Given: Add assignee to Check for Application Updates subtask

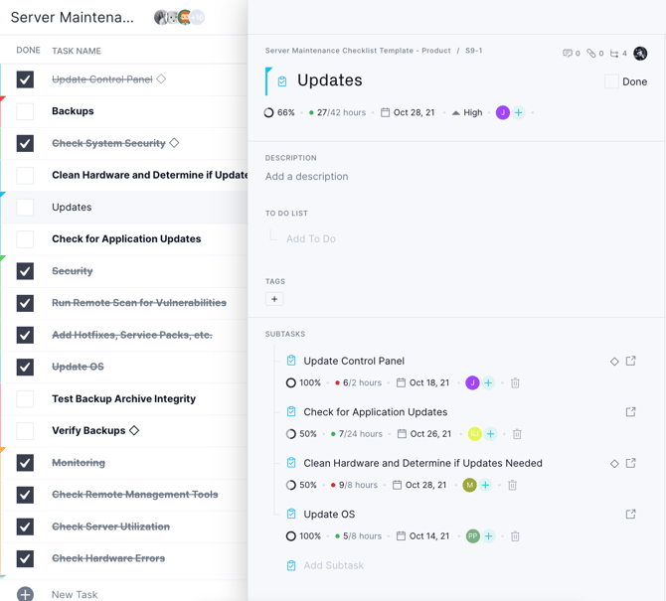Looking at the screenshot, I should (491, 434).
